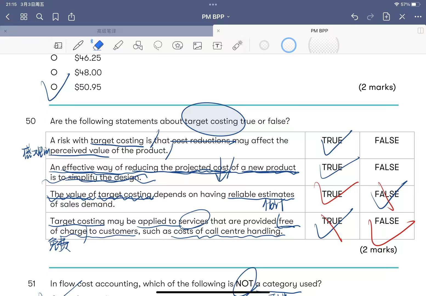Switch to the 高级笔译 tab

[106, 31]
